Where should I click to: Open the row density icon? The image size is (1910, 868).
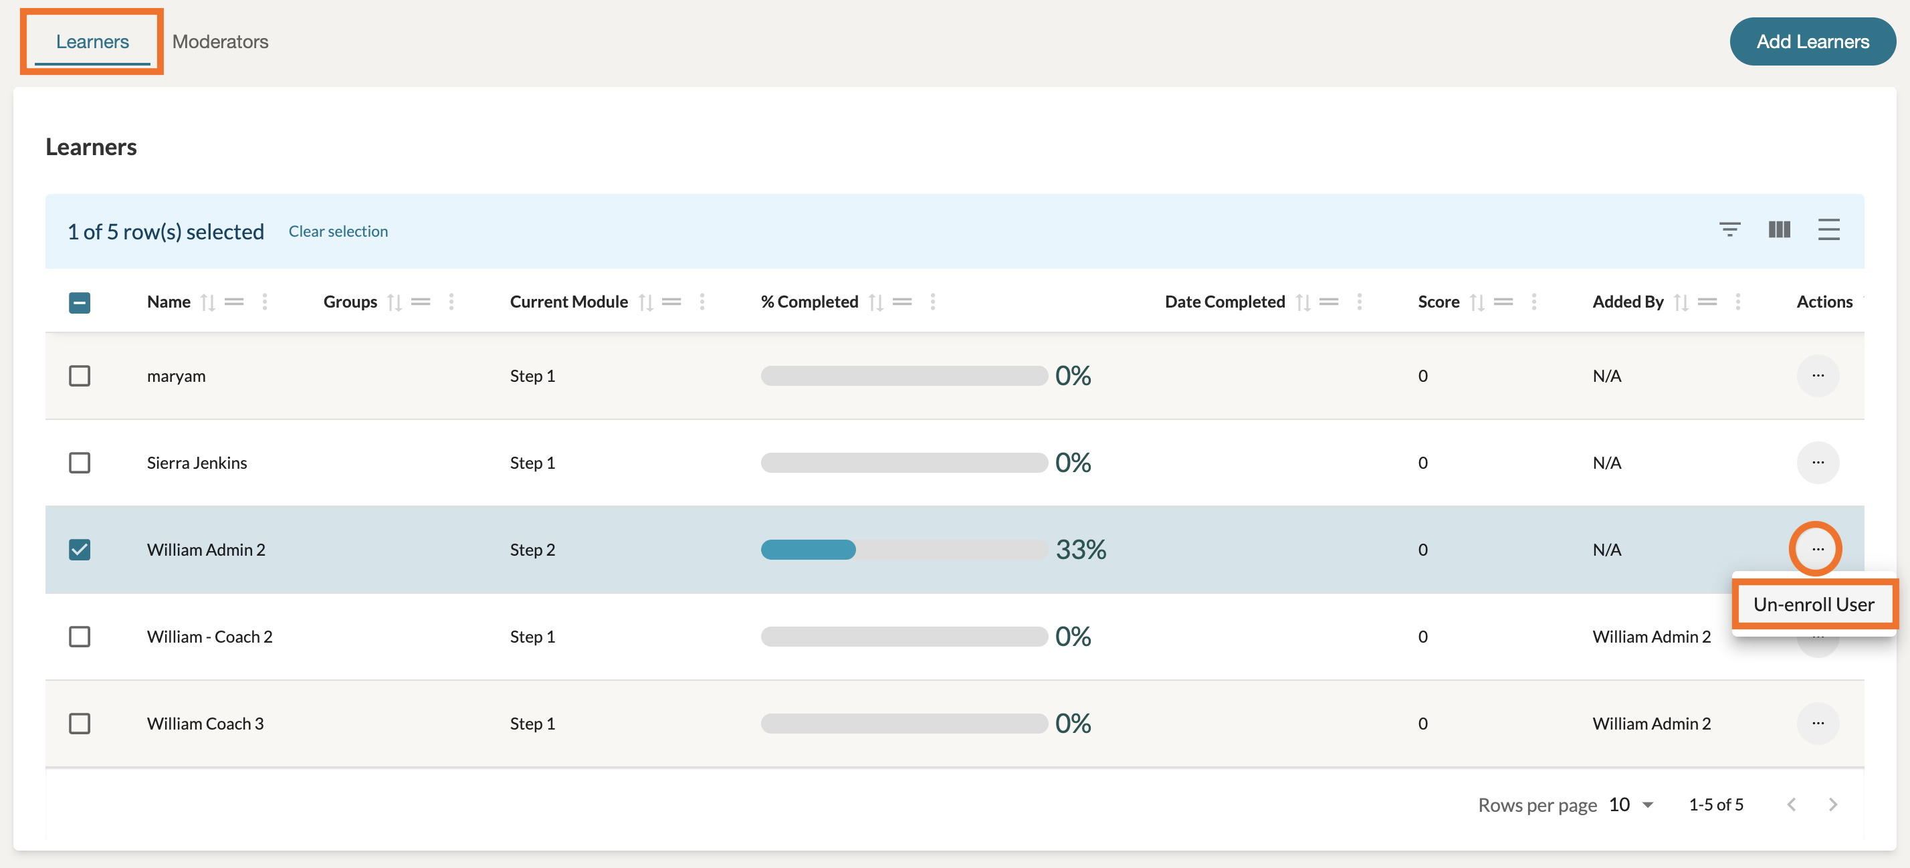pos(1828,230)
